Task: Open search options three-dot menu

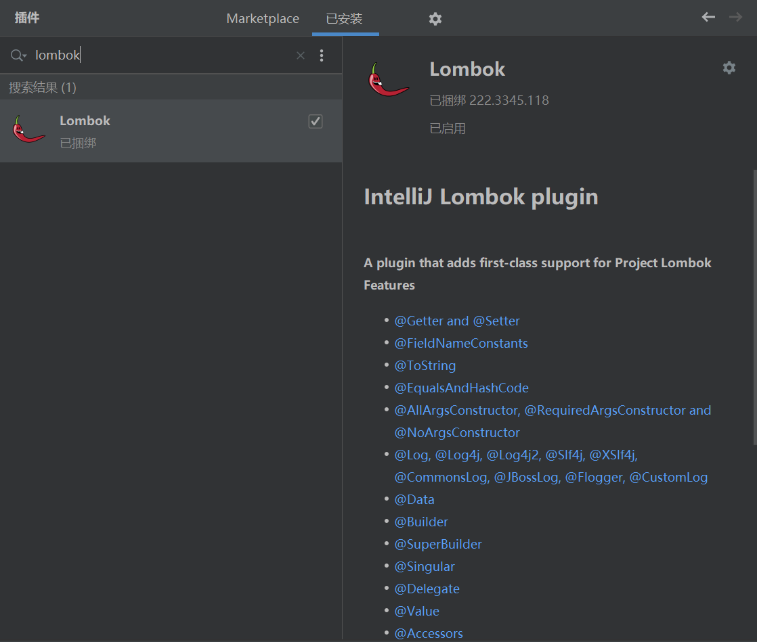Action: point(322,55)
